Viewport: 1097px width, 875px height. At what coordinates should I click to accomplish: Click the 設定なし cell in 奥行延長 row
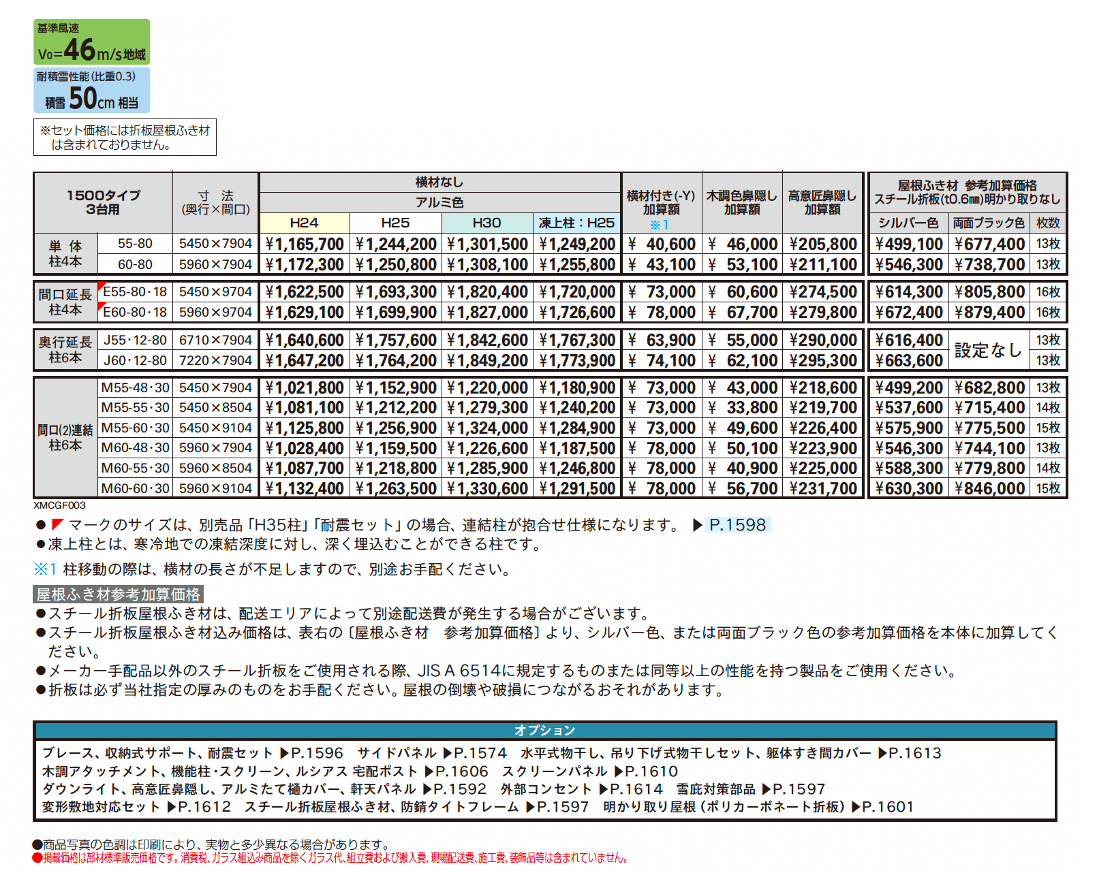point(988,349)
